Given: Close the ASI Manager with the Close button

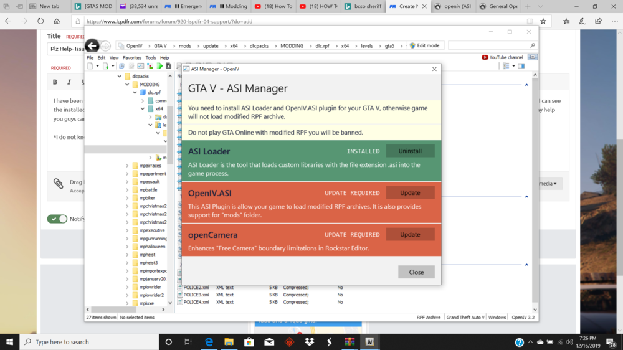Looking at the screenshot, I should (x=416, y=272).
